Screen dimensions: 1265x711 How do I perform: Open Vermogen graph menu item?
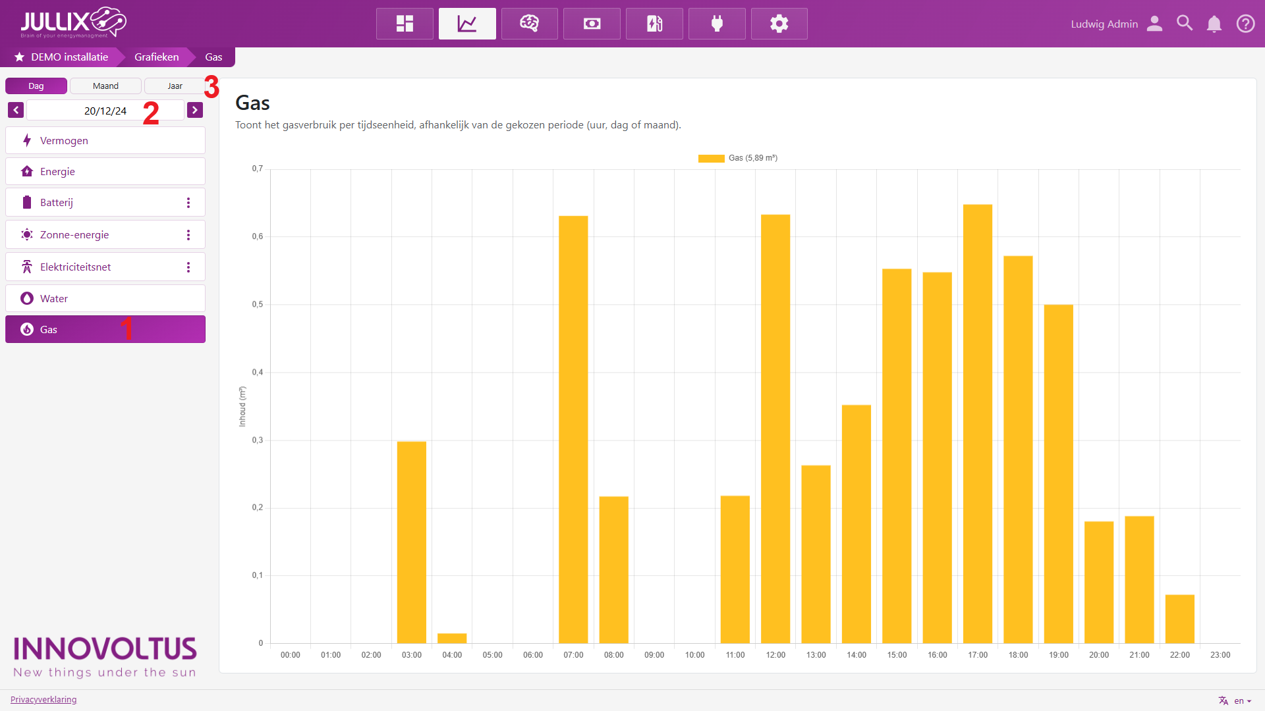click(105, 140)
